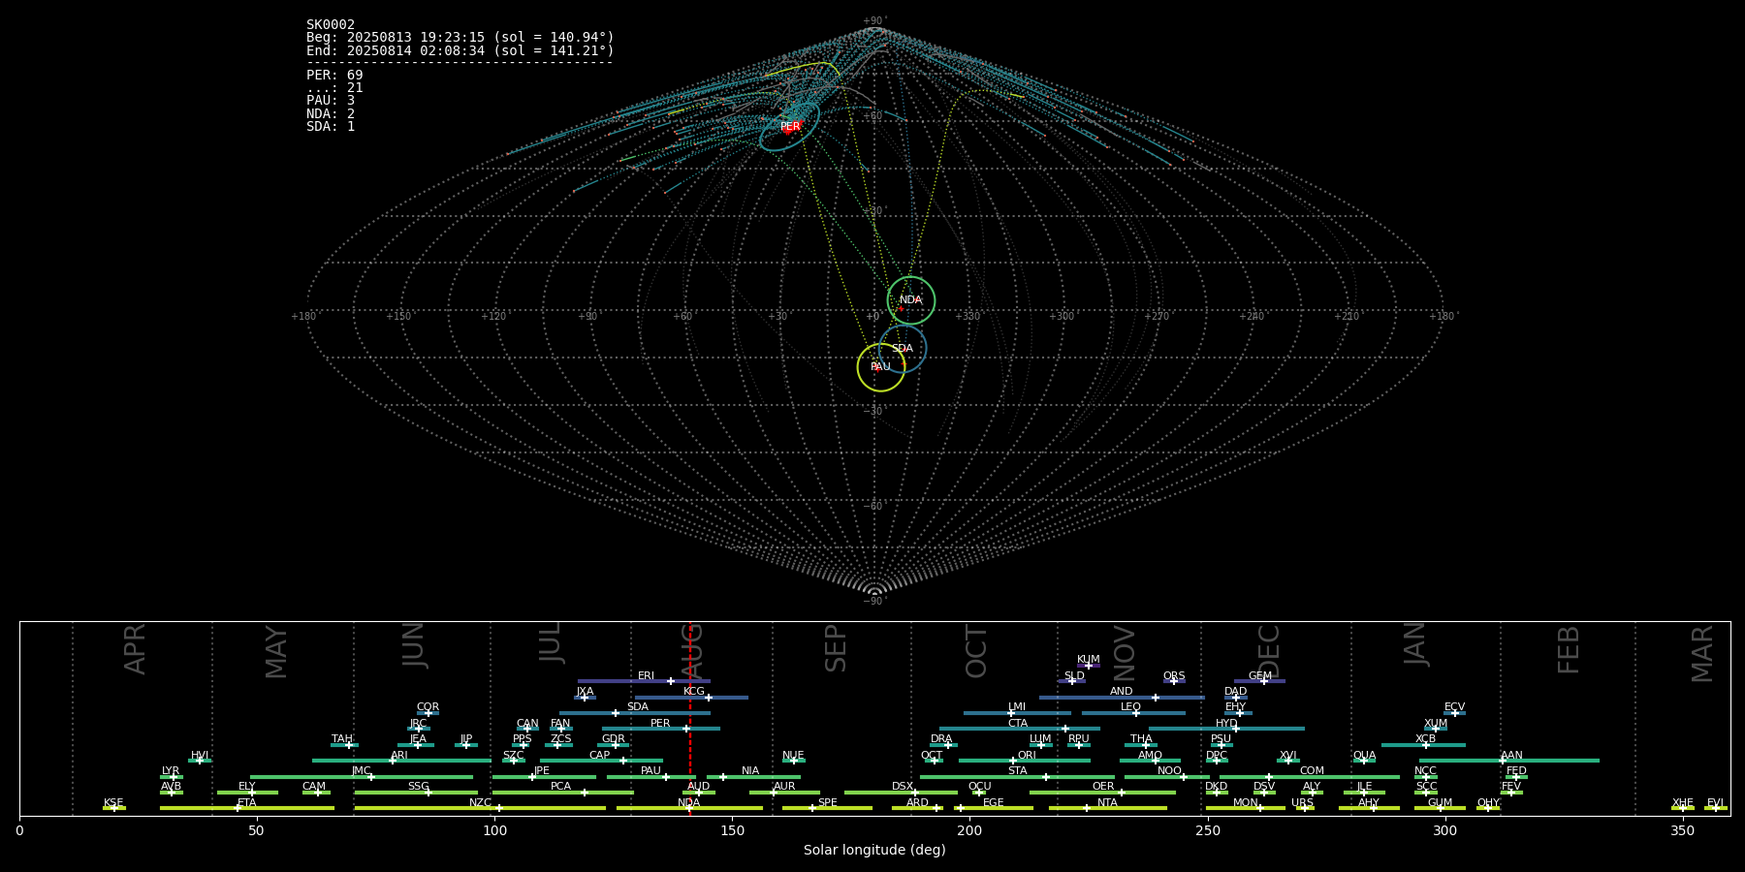Select the 'Beg: 20250813 19:23:15' line
Viewport: 1745px width, 872px height.
(x=460, y=38)
